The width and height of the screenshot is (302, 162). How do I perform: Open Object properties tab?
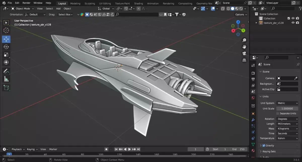[x=253, y=114]
